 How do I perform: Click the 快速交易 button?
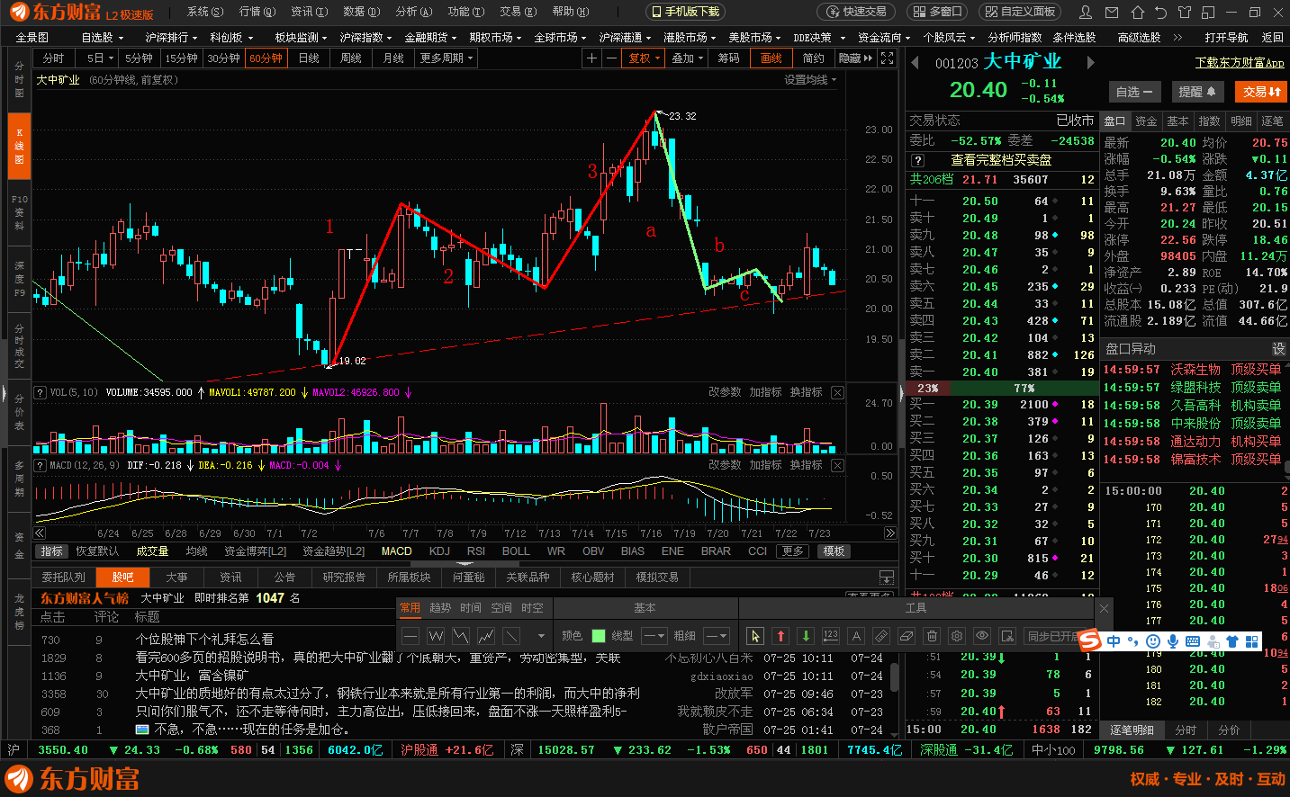[855, 12]
